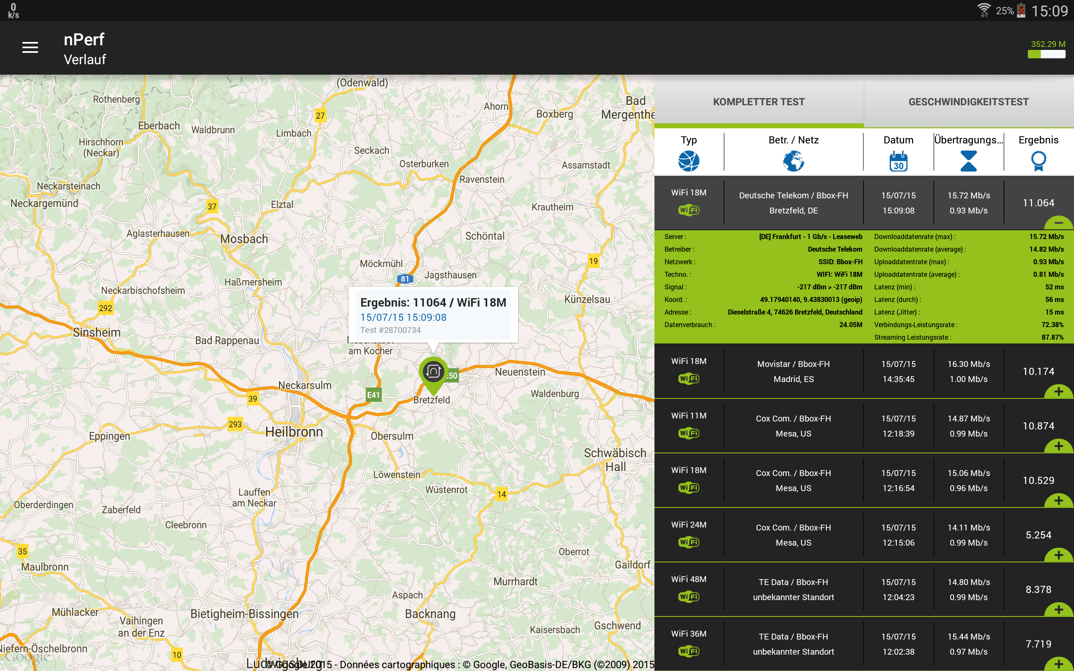Viewport: 1074px width, 671px height.
Task: Click the 14:35:45 test date cell
Action: 898,372
